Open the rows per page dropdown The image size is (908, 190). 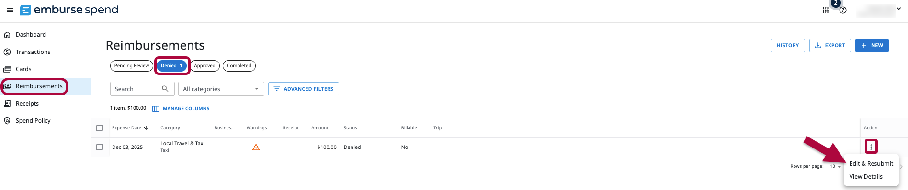tap(836, 166)
